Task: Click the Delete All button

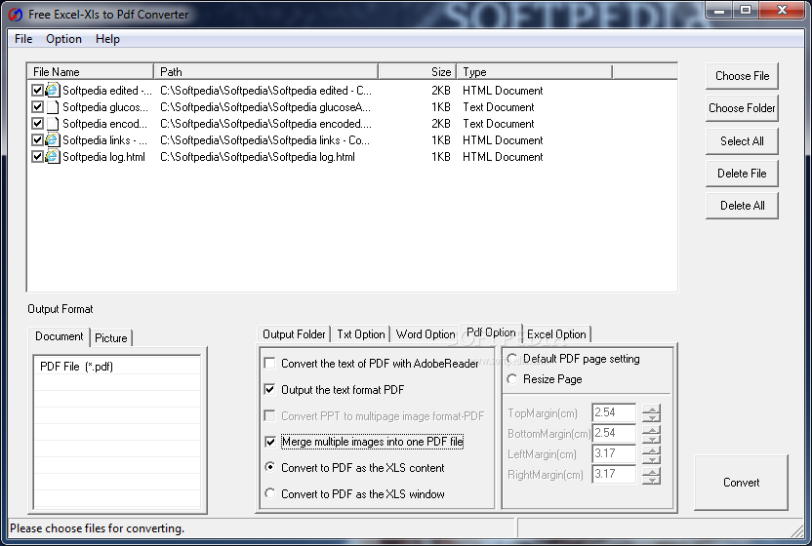Action: [742, 206]
